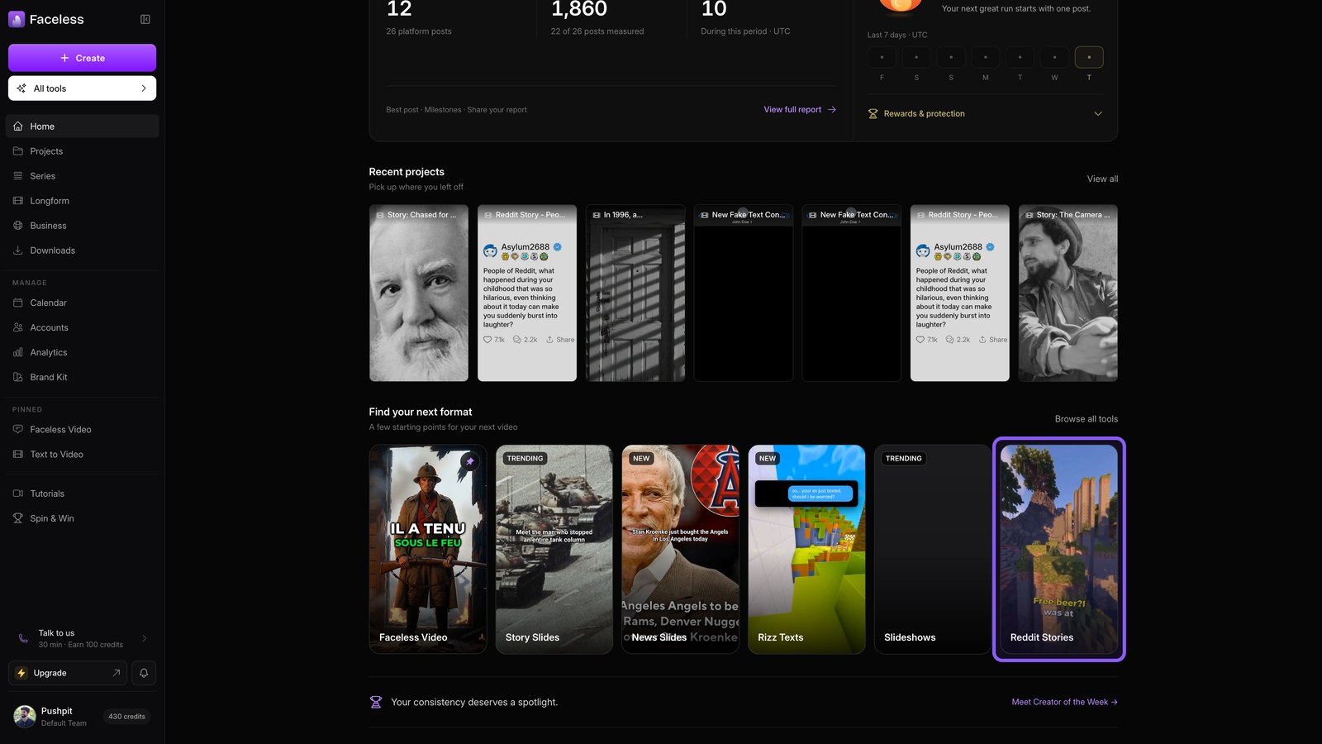Screen dimensions: 1322x744
Task: Click View all recent projects
Action: pyautogui.click(x=1102, y=179)
